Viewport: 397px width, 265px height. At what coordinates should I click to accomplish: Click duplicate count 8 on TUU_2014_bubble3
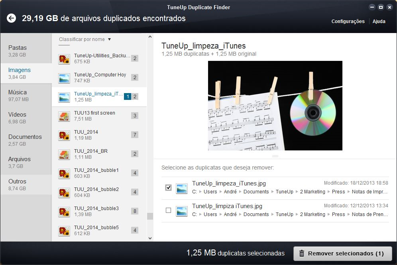(135, 211)
